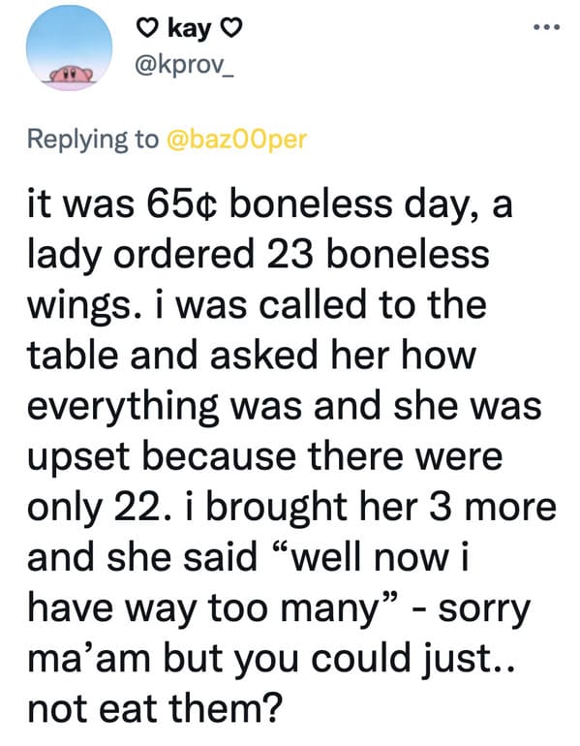Open the three-dot more options menu
Viewport: 580px width, 746px height.
[x=547, y=27]
